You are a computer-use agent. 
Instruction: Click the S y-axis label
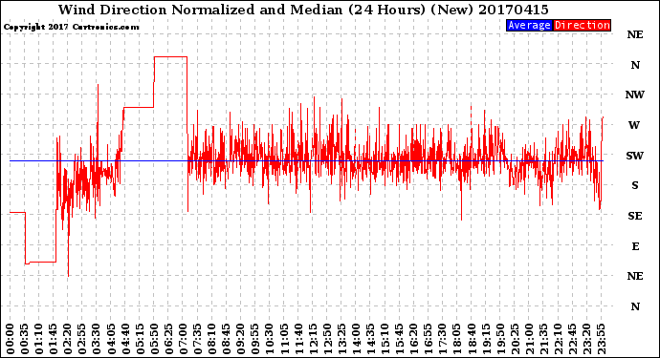[x=635, y=185]
